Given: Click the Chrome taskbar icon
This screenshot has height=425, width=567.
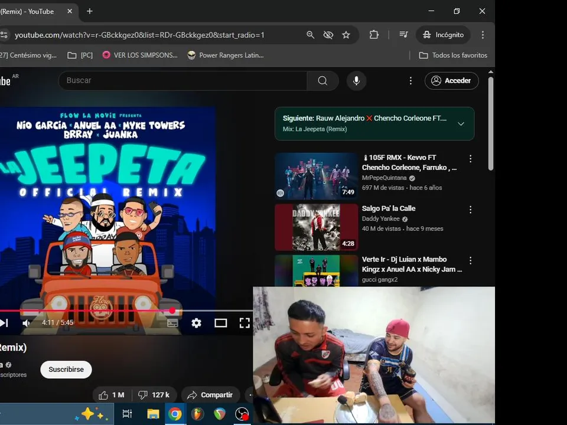Looking at the screenshot, I should pyautogui.click(x=175, y=413).
